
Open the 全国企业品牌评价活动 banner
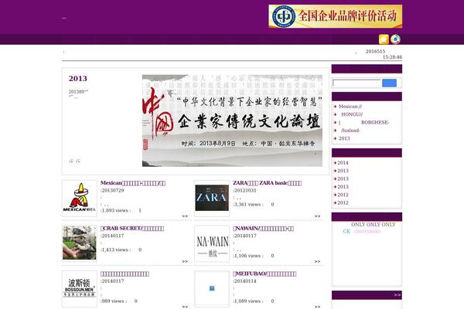336,16
